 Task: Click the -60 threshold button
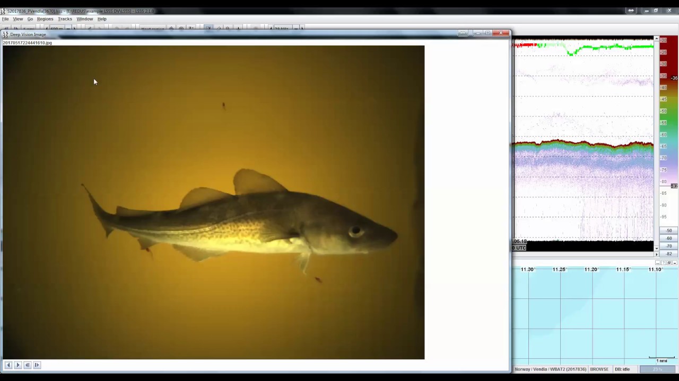point(669,239)
